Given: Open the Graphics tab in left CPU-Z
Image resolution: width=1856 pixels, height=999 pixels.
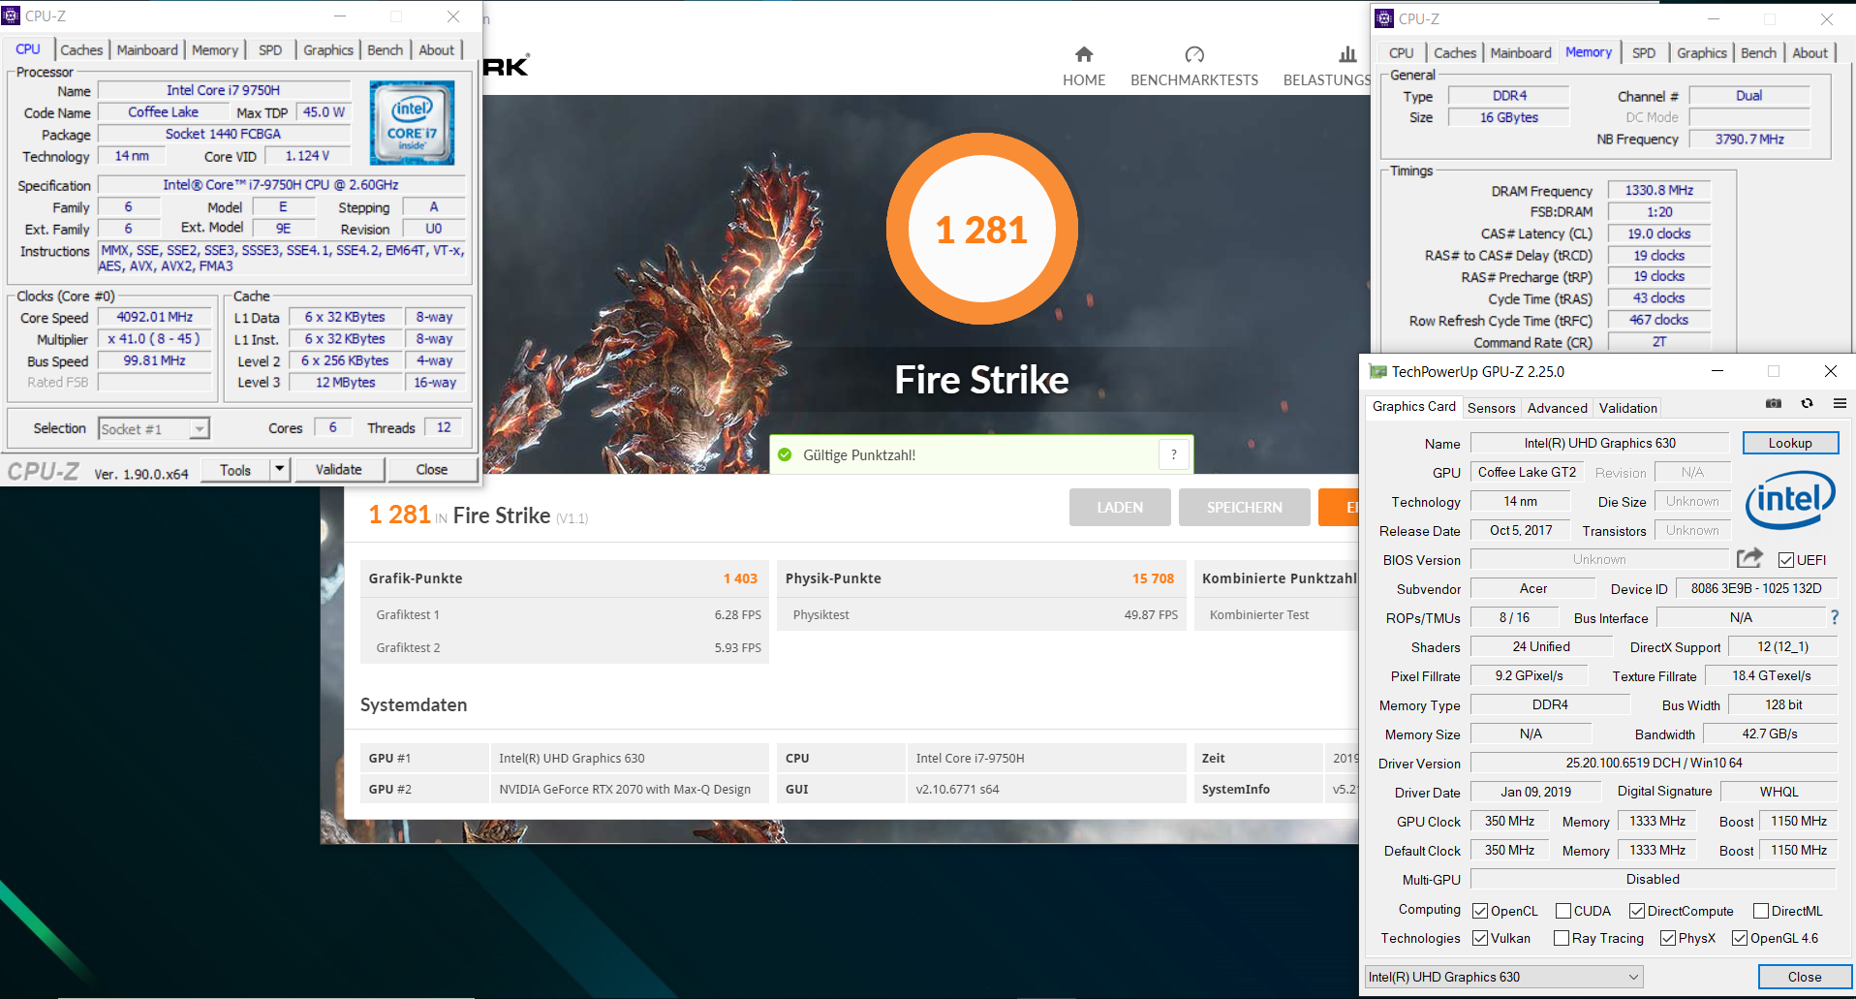Looking at the screenshot, I should [328, 50].
